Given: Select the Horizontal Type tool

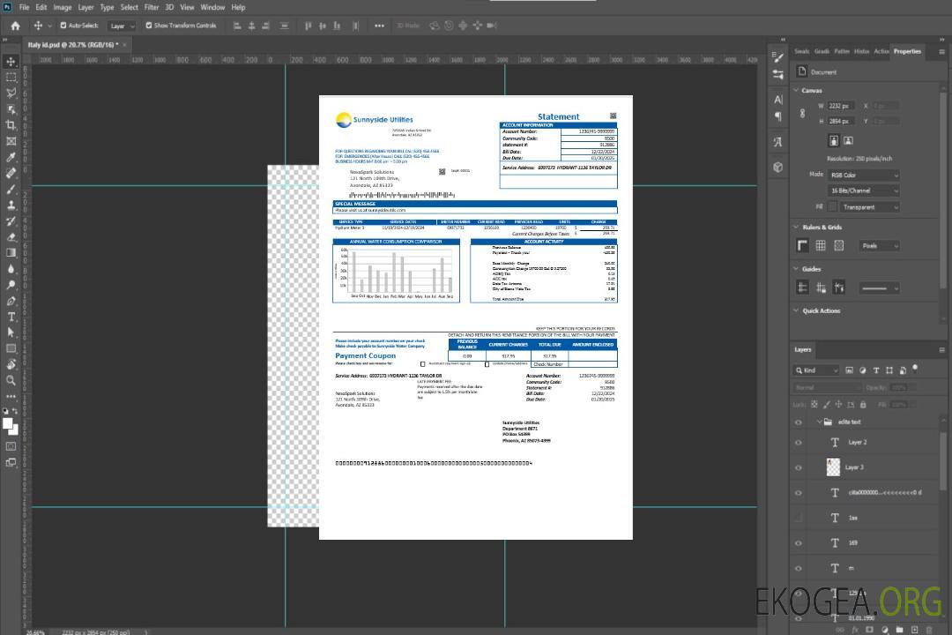Looking at the screenshot, I should click(11, 317).
